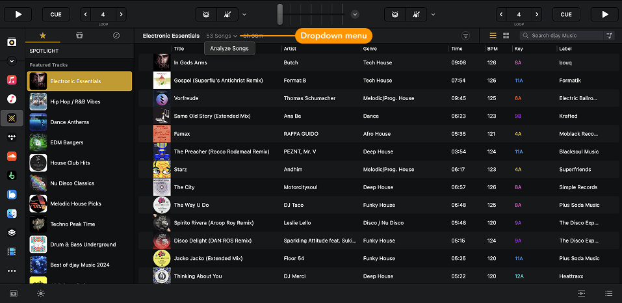Click the three-dots more sources icon

pyautogui.click(x=12, y=271)
